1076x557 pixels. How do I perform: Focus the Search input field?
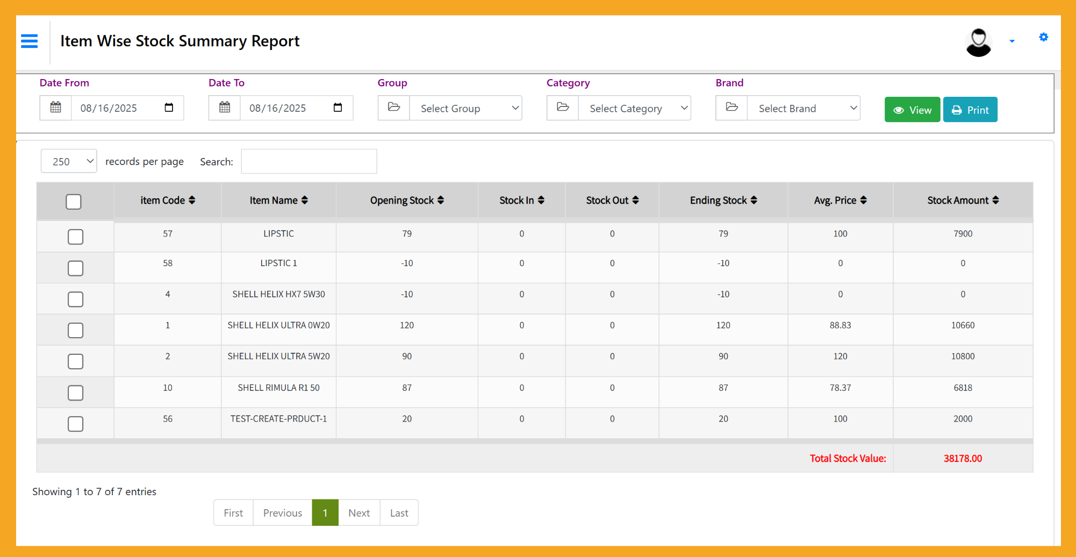309,161
